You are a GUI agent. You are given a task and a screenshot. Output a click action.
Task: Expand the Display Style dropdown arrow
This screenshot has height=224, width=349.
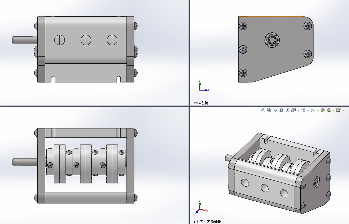308,111
